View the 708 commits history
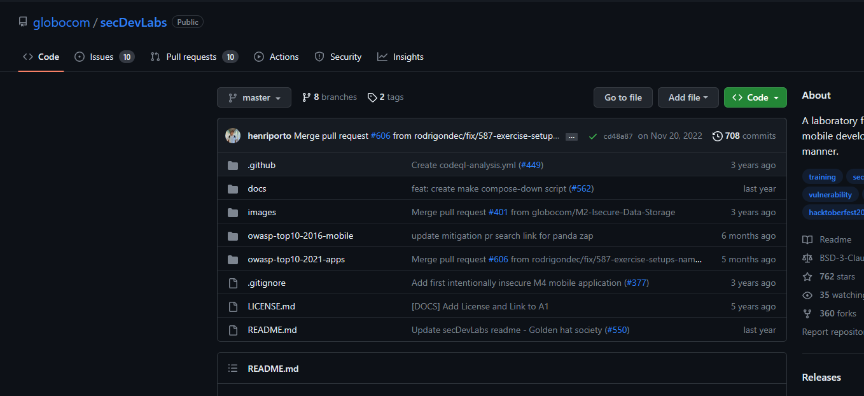 click(x=744, y=136)
